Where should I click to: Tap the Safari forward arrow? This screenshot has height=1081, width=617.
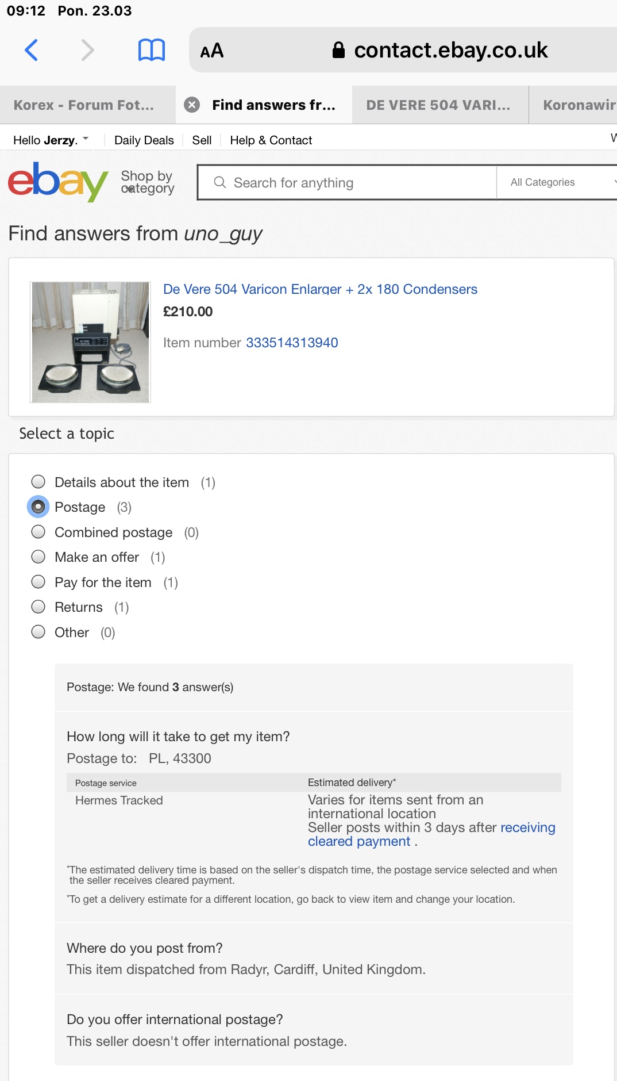tap(87, 50)
